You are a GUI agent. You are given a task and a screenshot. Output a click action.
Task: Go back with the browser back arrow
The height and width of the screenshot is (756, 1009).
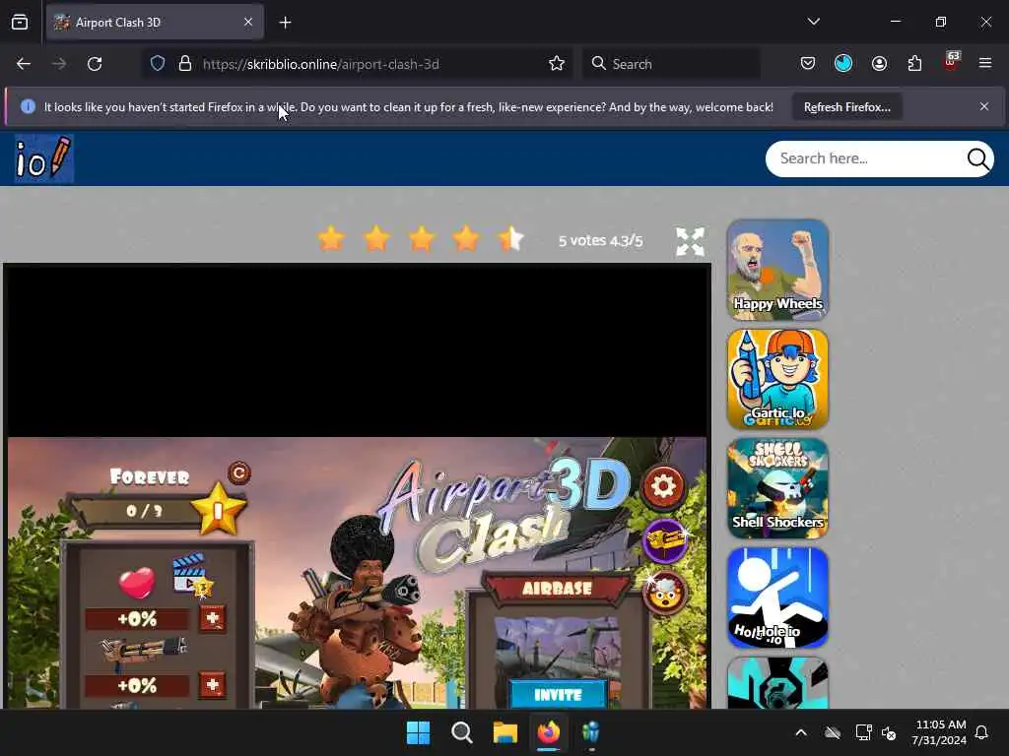24,64
